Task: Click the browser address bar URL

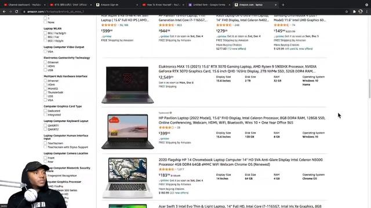Action: (56, 12)
